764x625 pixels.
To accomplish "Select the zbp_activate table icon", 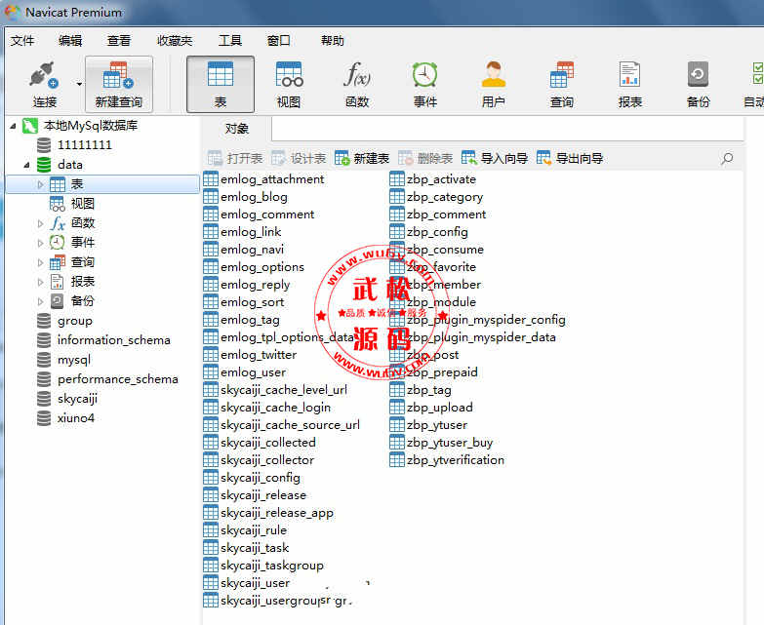I will click(x=397, y=179).
